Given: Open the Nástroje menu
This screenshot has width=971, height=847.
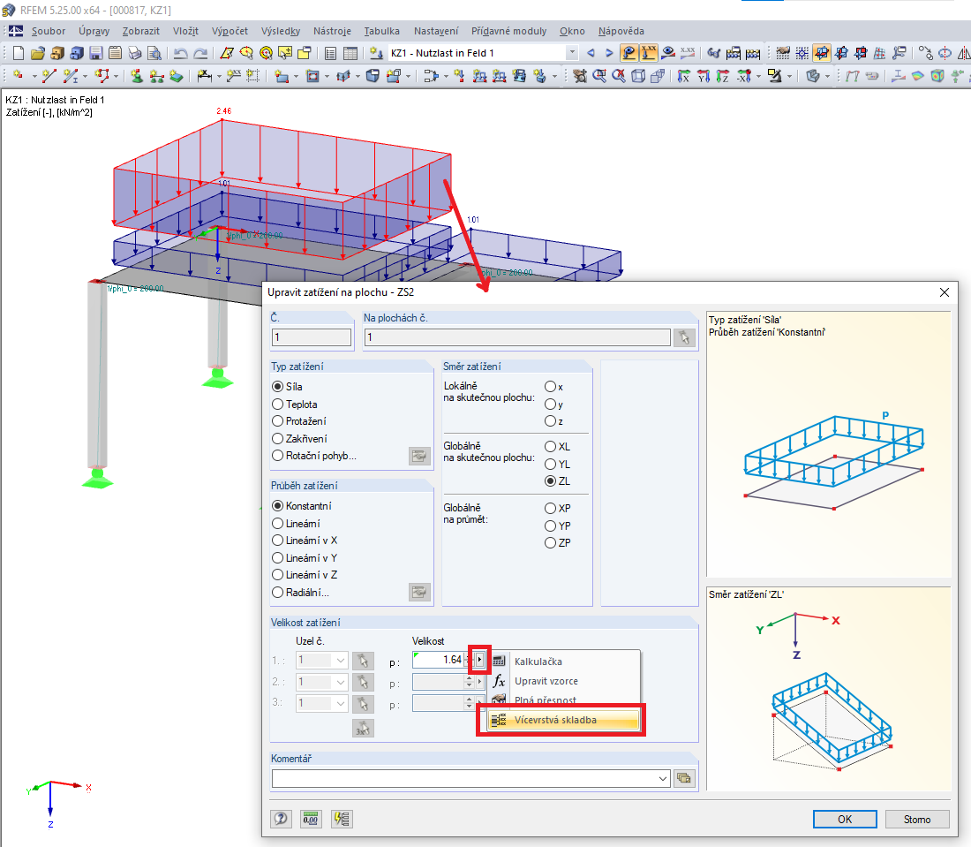Looking at the screenshot, I should [332, 31].
